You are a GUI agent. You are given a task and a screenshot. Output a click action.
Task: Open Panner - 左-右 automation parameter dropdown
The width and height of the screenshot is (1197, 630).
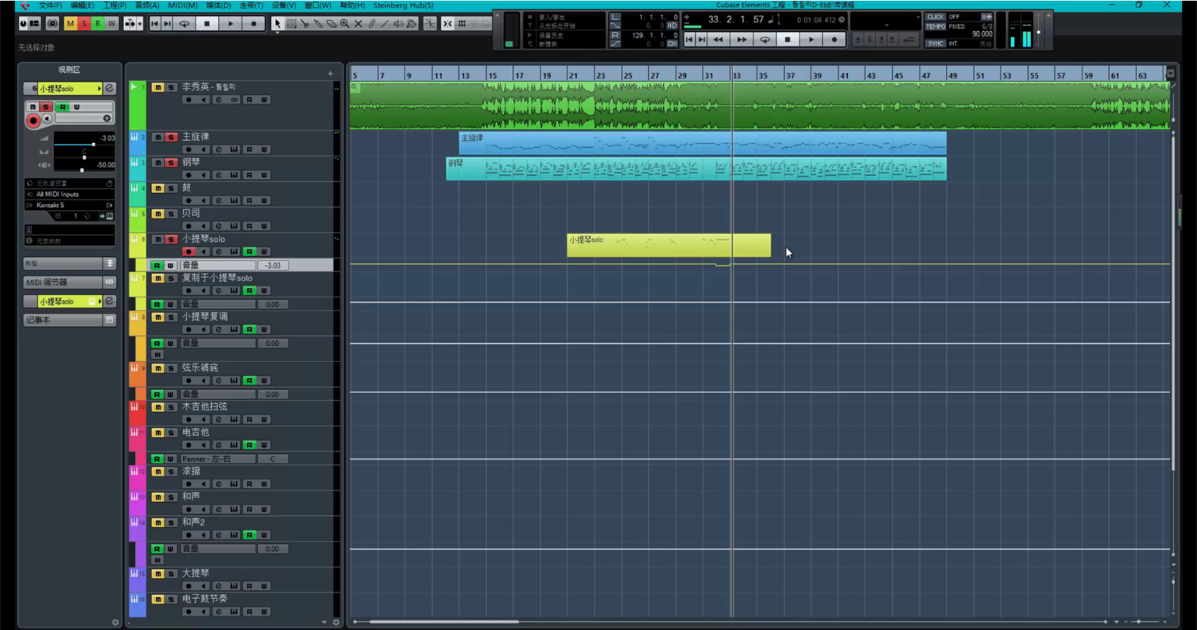(x=218, y=459)
